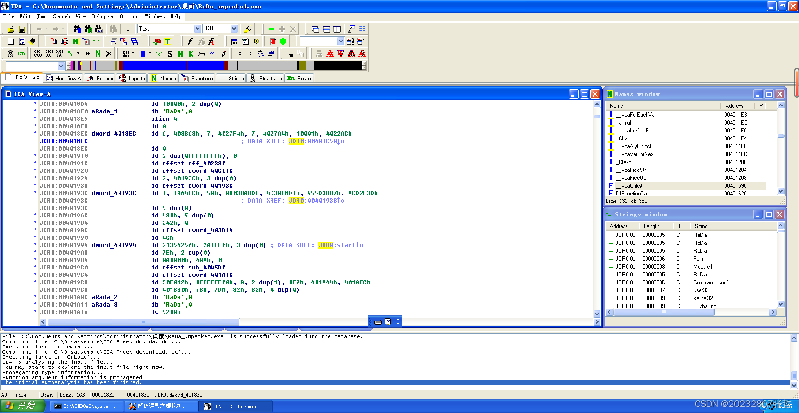Viewport: 799px width, 413px height.
Task: Select the kernel32 string row
Action: click(692, 298)
